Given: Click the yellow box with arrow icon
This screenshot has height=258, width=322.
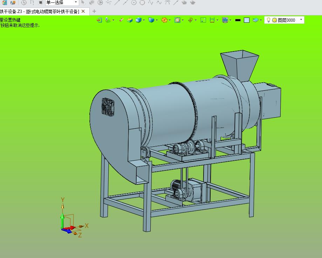Looking at the screenshot, I should pyautogui.click(x=130, y=20).
